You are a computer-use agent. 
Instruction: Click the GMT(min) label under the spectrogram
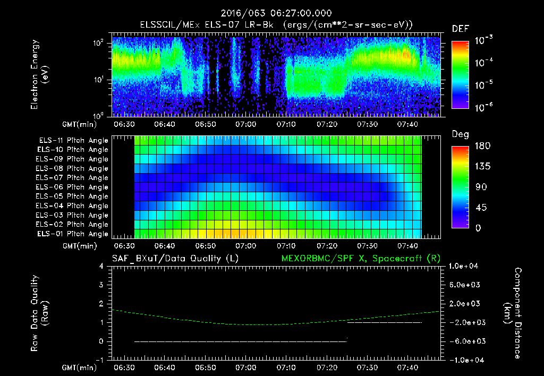80,124
